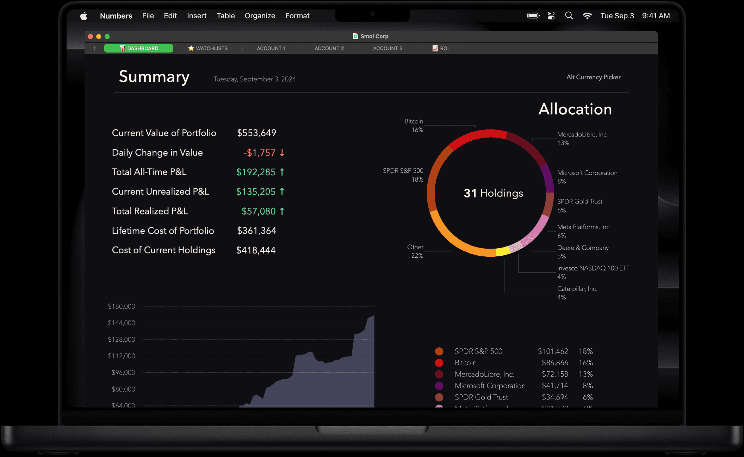The width and height of the screenshot is (744, 457).
Task: Open the Numbers app menu
Action: (x=116, y=16)
